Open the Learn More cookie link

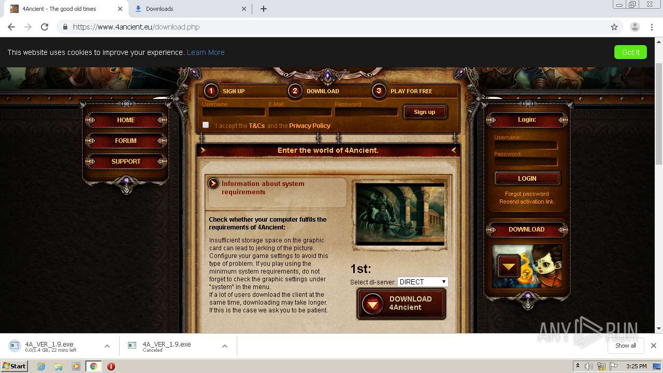206,52
